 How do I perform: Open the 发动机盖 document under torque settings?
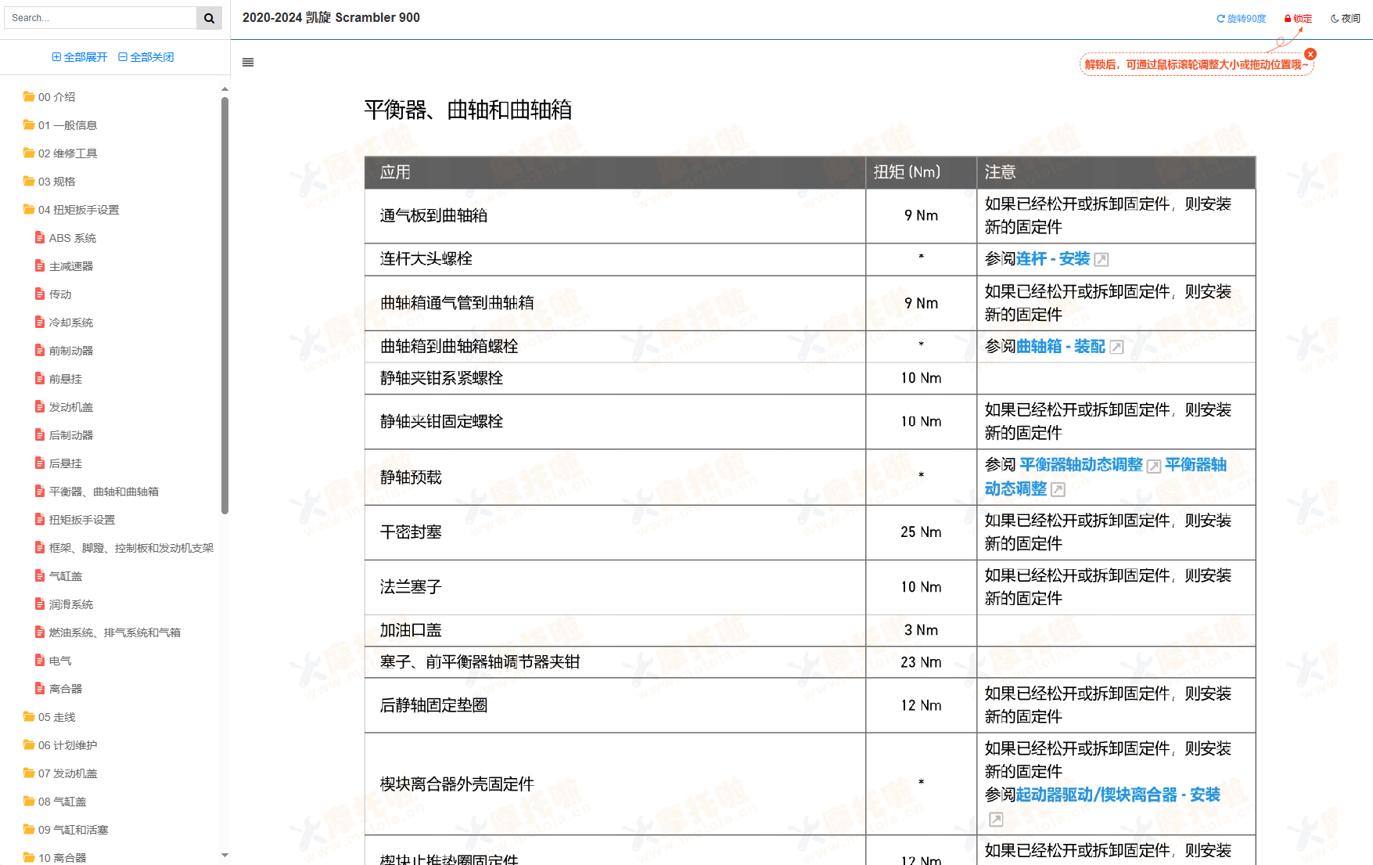64,407
